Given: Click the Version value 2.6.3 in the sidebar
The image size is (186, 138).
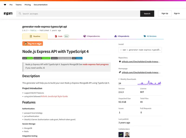Looking at the screenshot, I should [x=121, y=92].
